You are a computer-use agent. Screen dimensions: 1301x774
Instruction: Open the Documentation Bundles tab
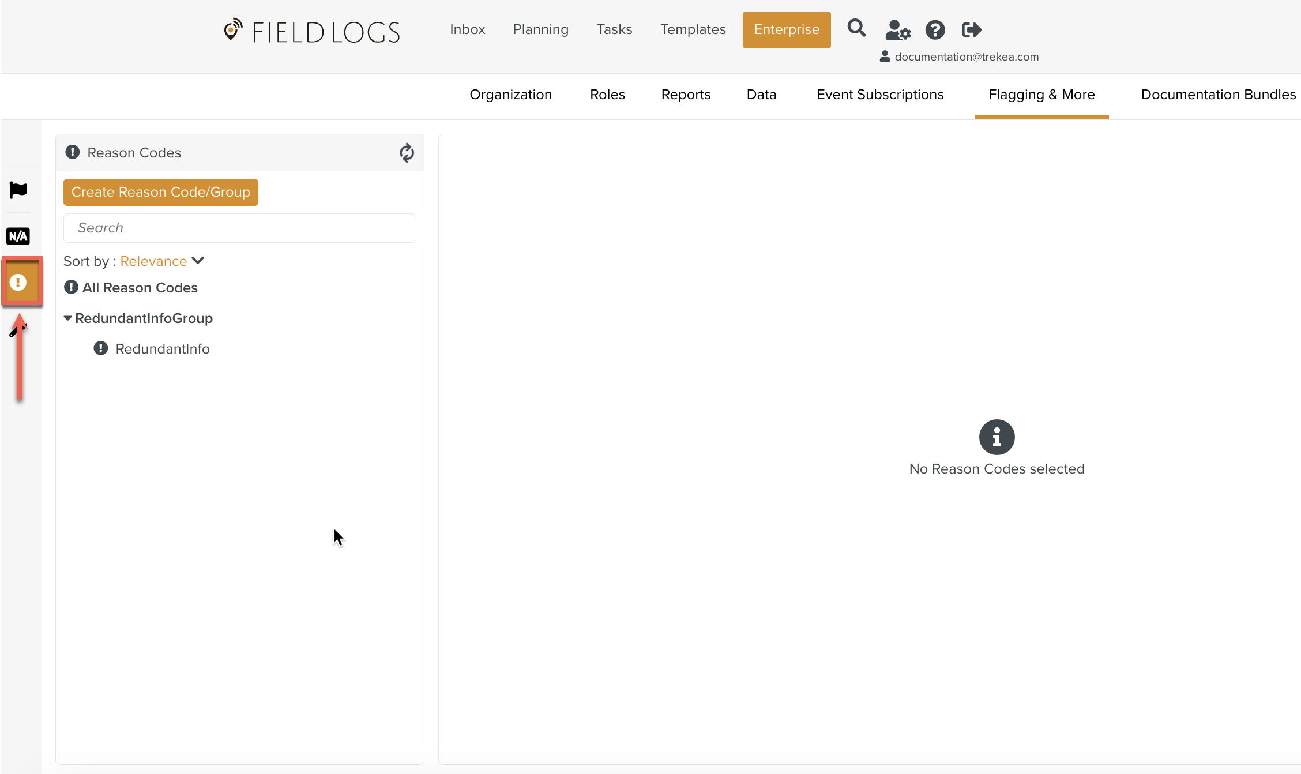tap(1219, 95)
